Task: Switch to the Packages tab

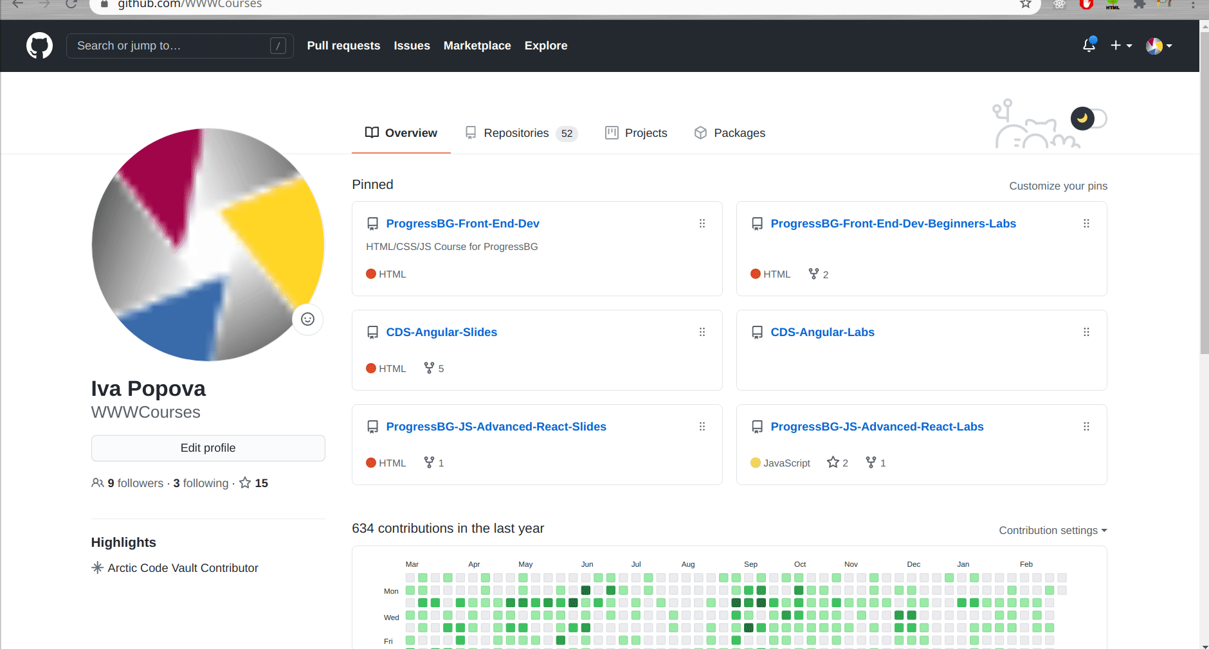Action: pos(730,133)
